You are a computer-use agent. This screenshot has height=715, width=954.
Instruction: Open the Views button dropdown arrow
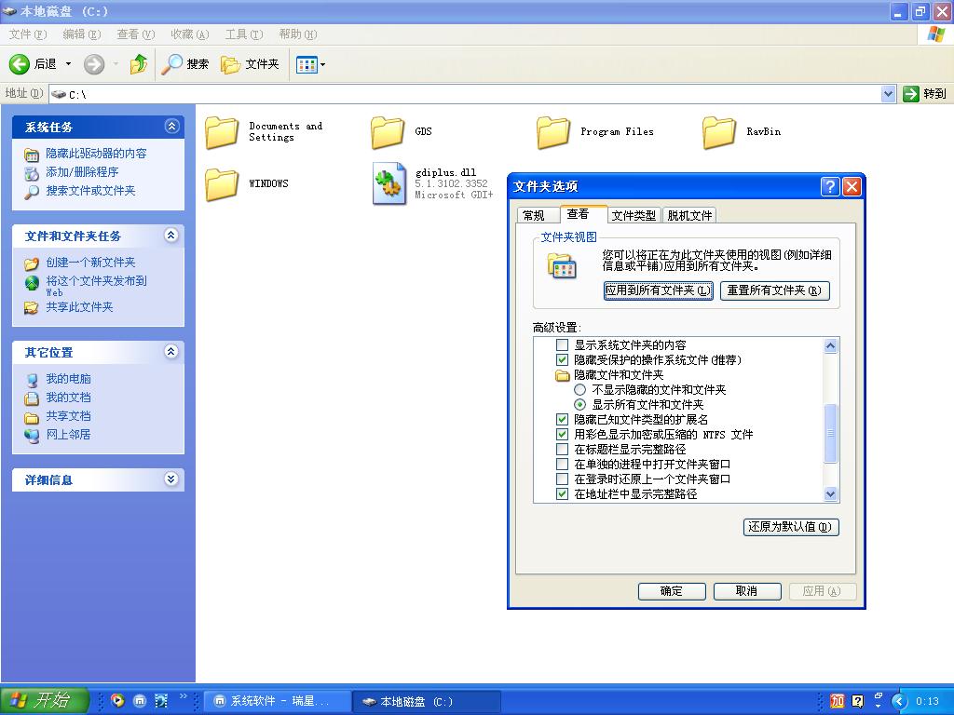pos(322,64)
